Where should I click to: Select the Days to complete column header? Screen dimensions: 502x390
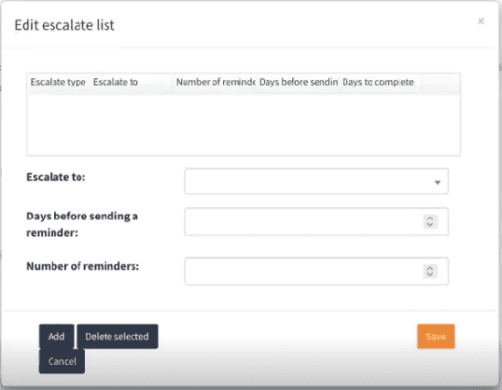coord(380,82)
